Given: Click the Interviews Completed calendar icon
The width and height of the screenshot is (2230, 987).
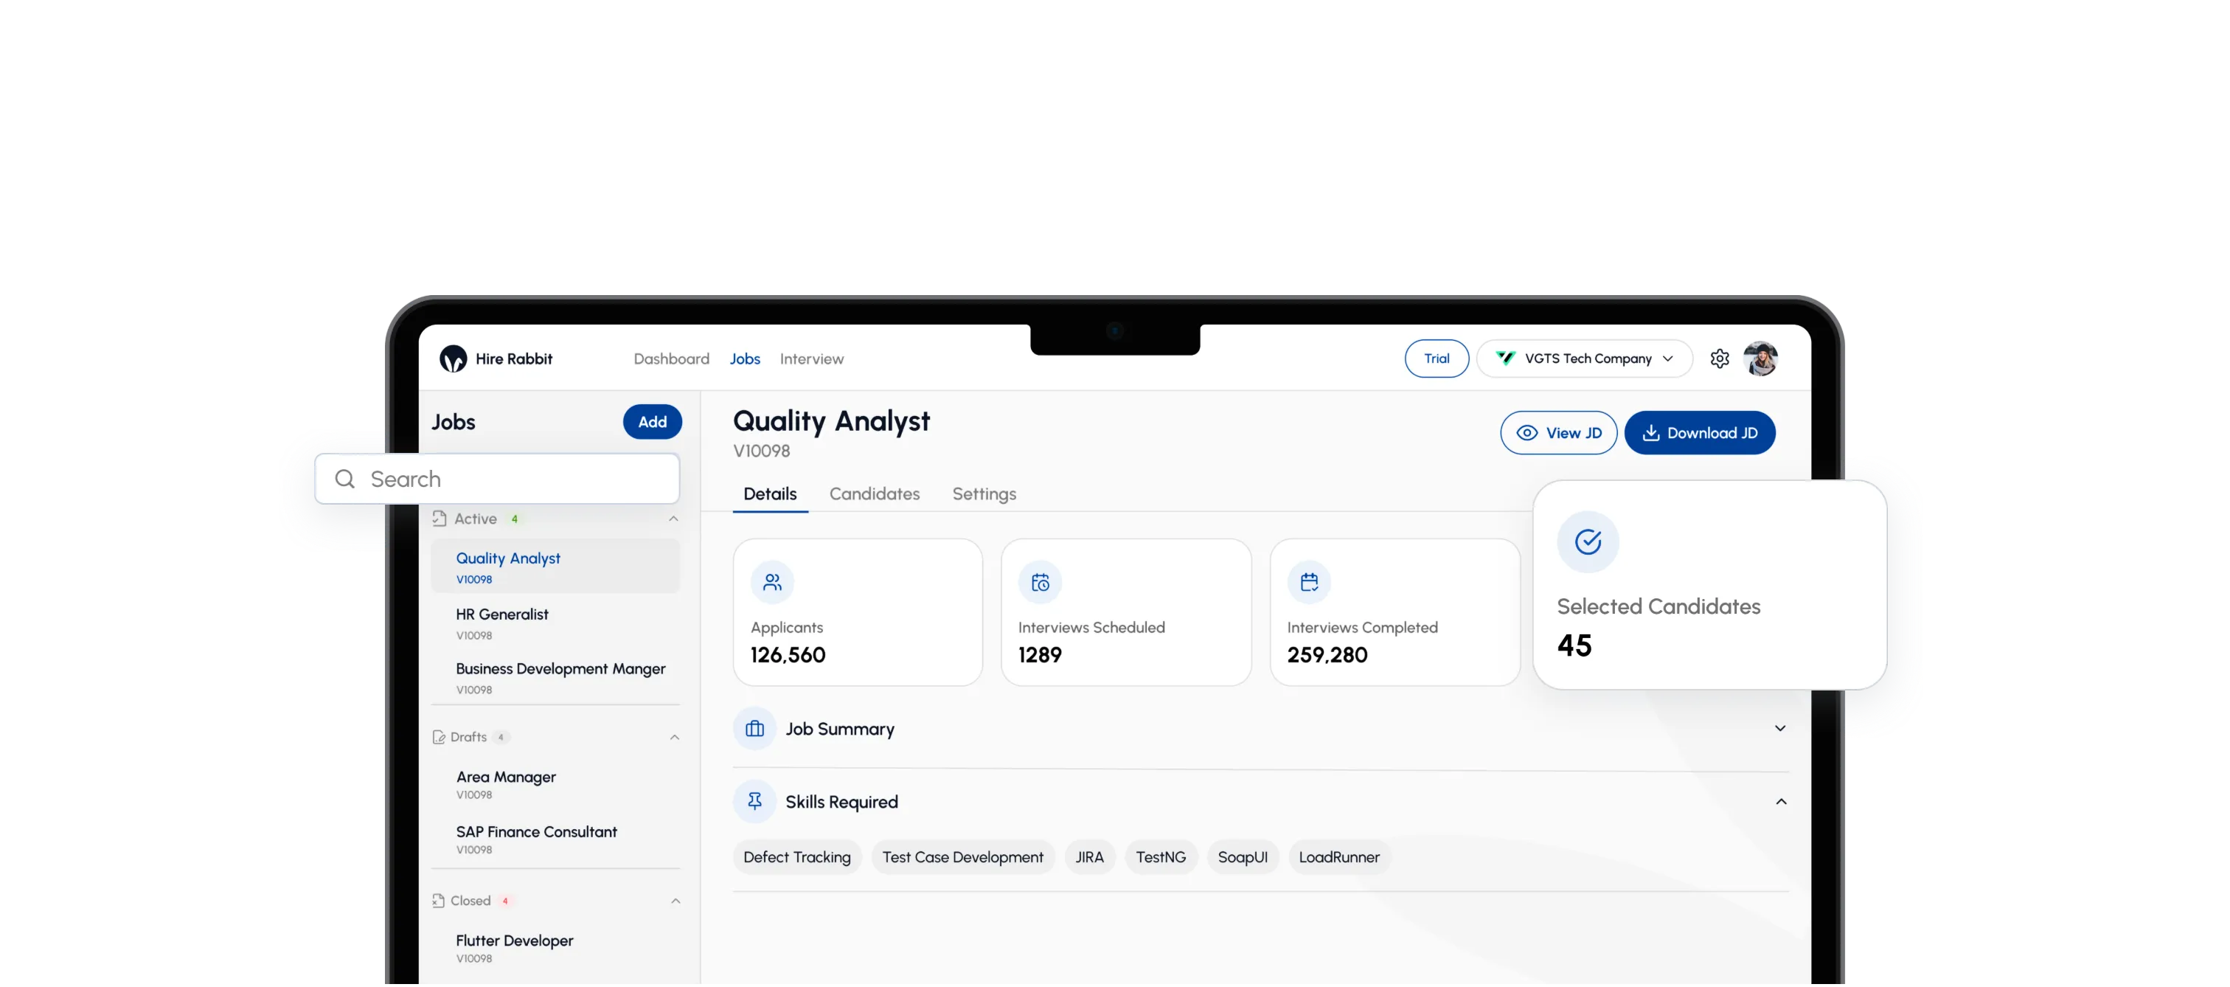Looking at the screenshot, I should [x=1309, y=582].
